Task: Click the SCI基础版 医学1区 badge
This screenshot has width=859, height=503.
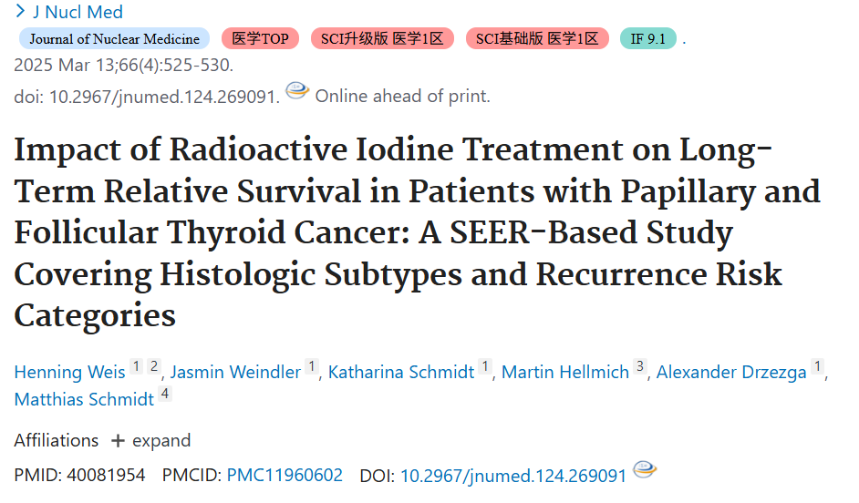Action: pyautogui.click(x=537, y=39)
